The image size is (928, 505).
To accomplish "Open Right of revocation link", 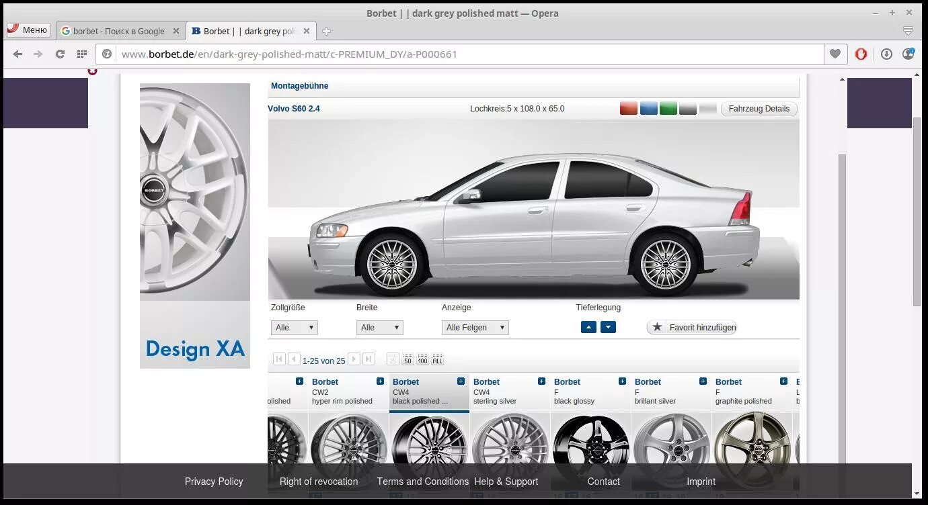I will [x=319, y=481].
